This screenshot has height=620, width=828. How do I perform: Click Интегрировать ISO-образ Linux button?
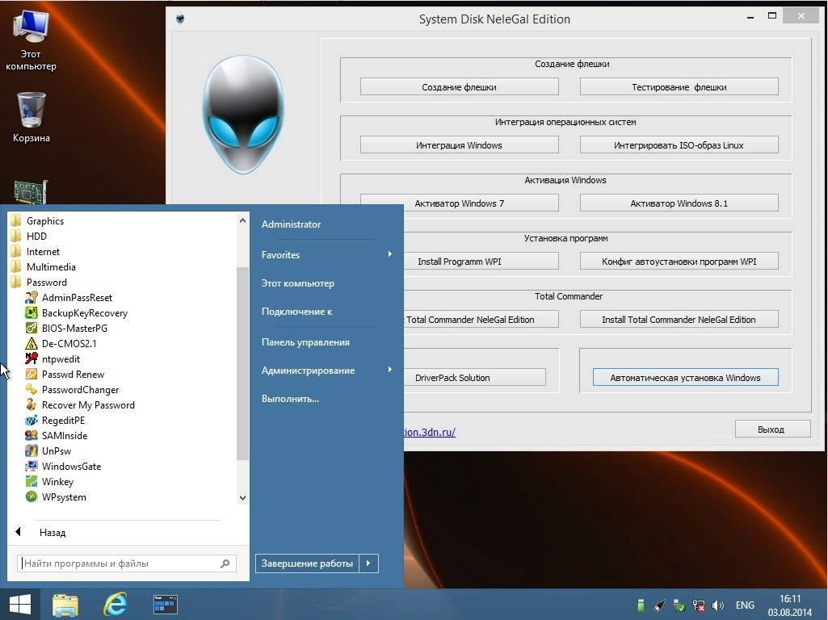(x=679, y=145)
